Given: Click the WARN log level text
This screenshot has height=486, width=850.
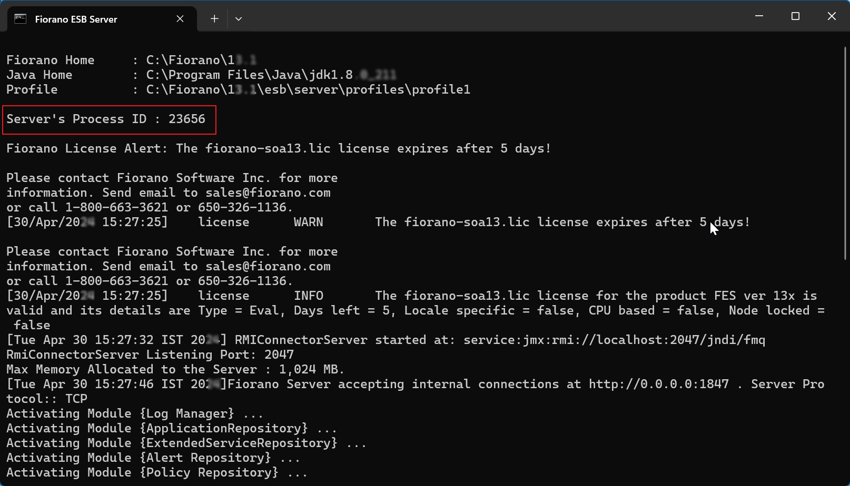Looking at the screenshot, I should tap(309, 222).
